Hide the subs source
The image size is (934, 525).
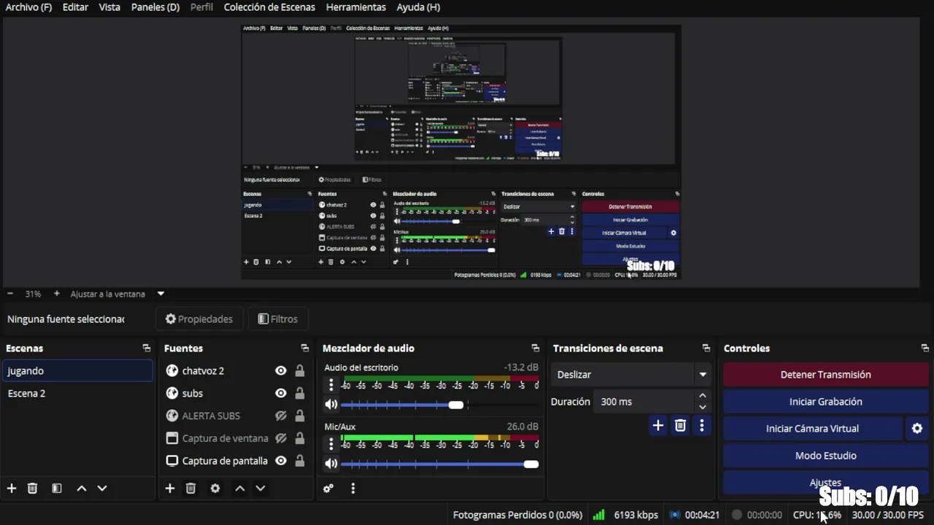(x=281, y=394)
